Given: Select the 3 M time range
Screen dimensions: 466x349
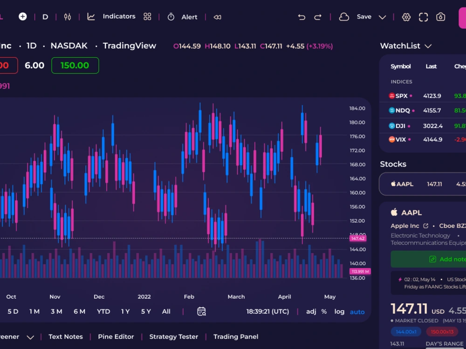Looking at the screenshot, I should tap(56, 311).
